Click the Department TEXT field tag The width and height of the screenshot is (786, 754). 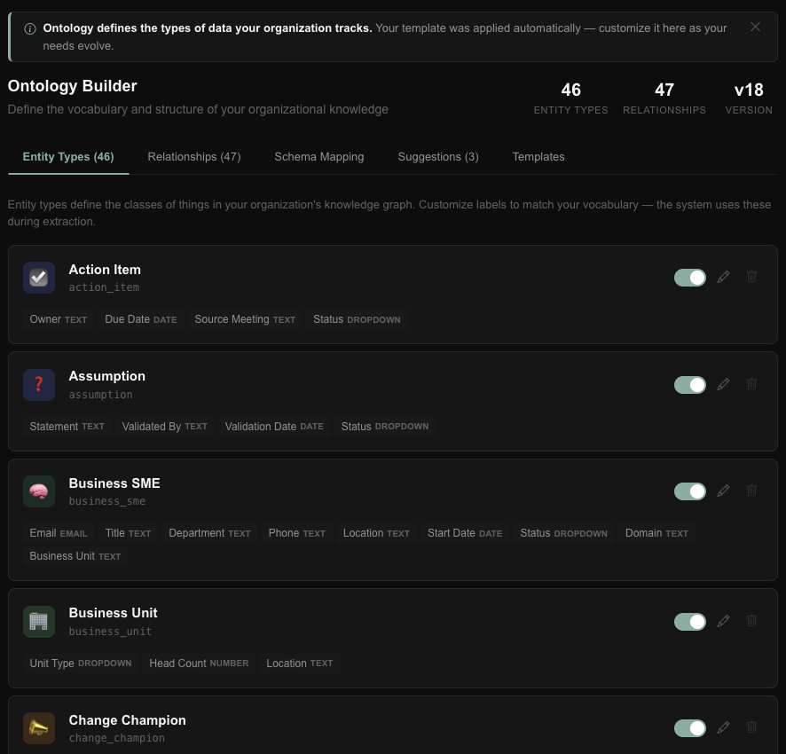pos(209,533)
